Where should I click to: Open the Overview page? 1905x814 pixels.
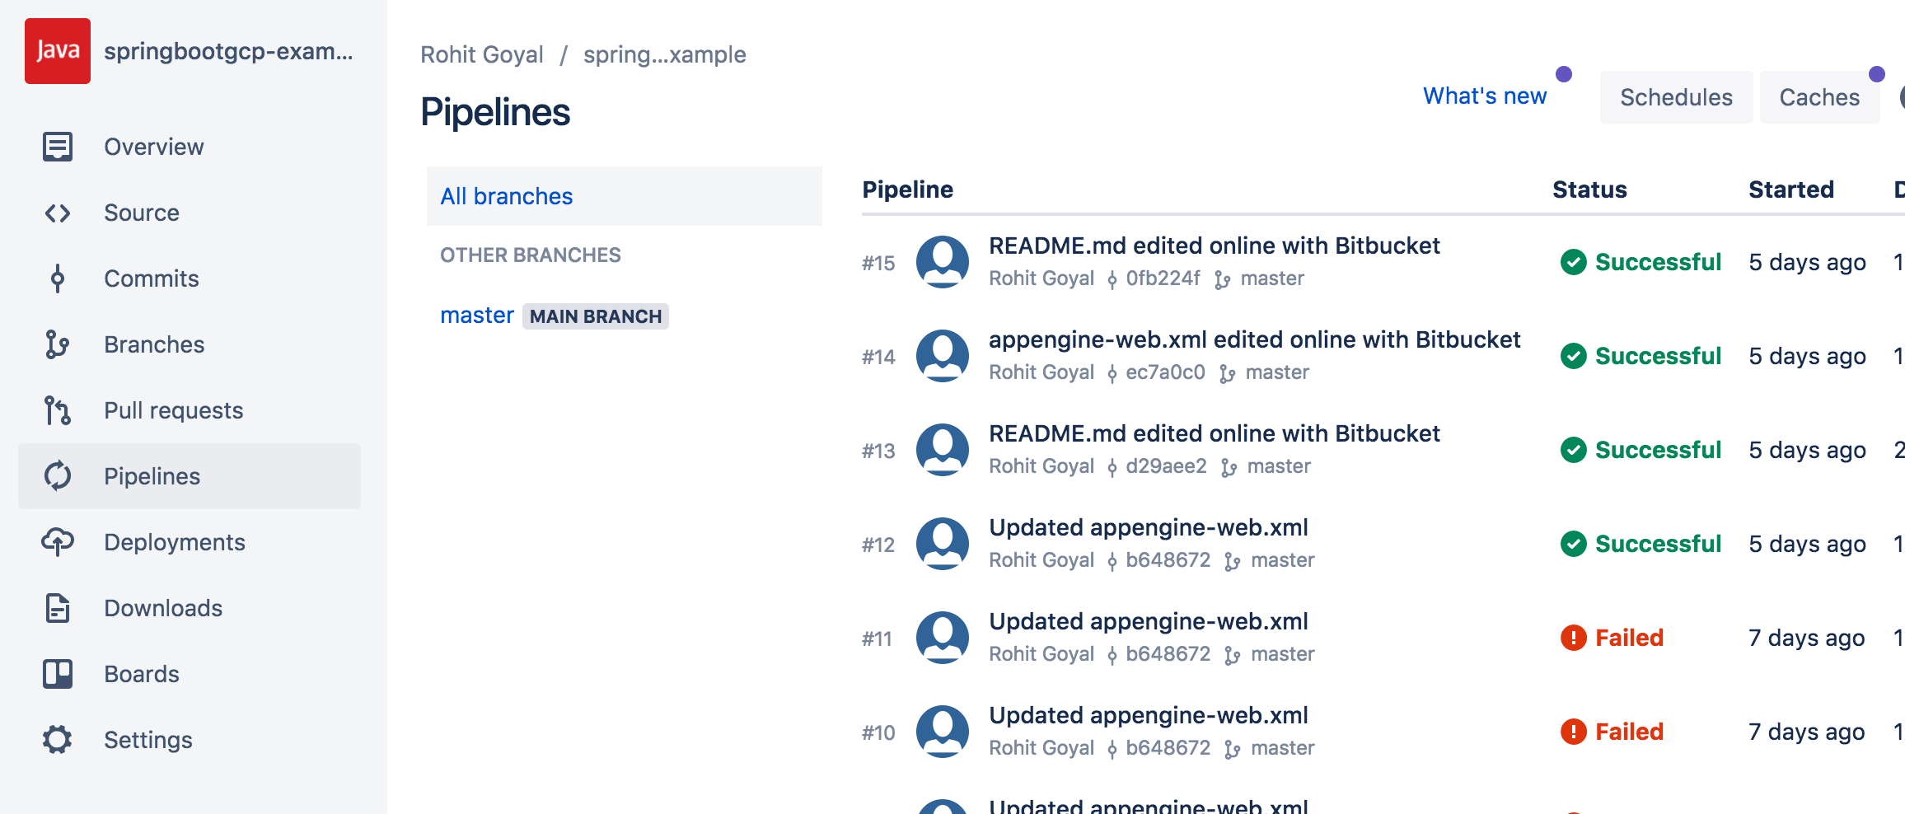point(153,147)
